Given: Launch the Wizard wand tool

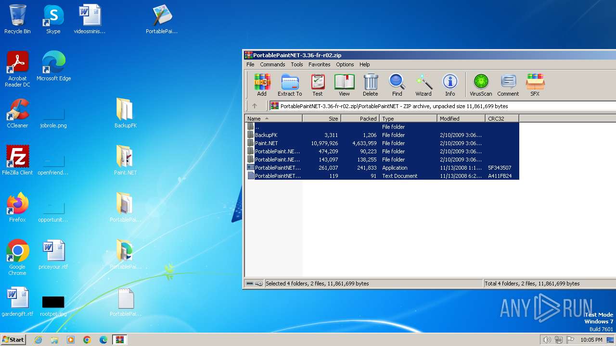Looking at the screenshot, I should (x=423, y=85).
